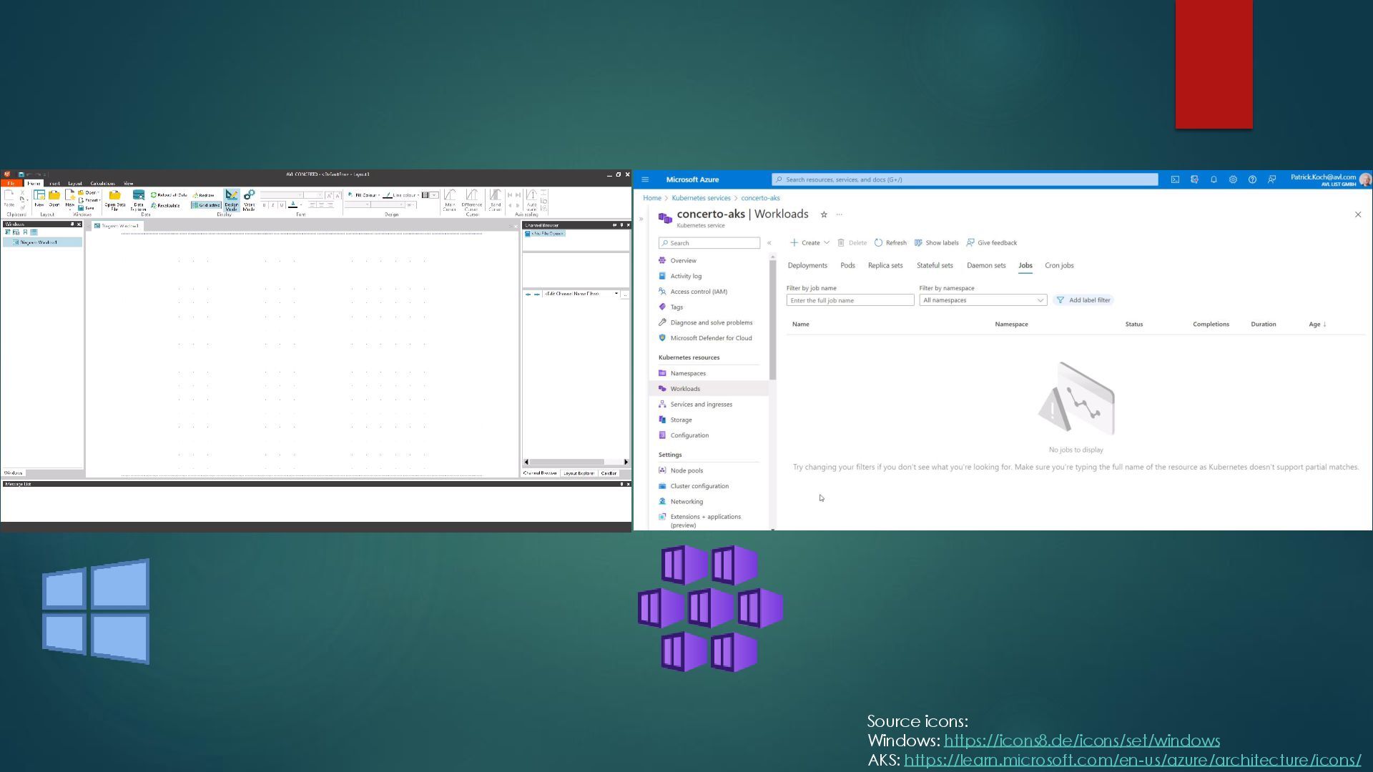The height and width of the screenshot is (772, 1373).
Task: Click the Filter by job name input field
Action: (x=850, y=300)
